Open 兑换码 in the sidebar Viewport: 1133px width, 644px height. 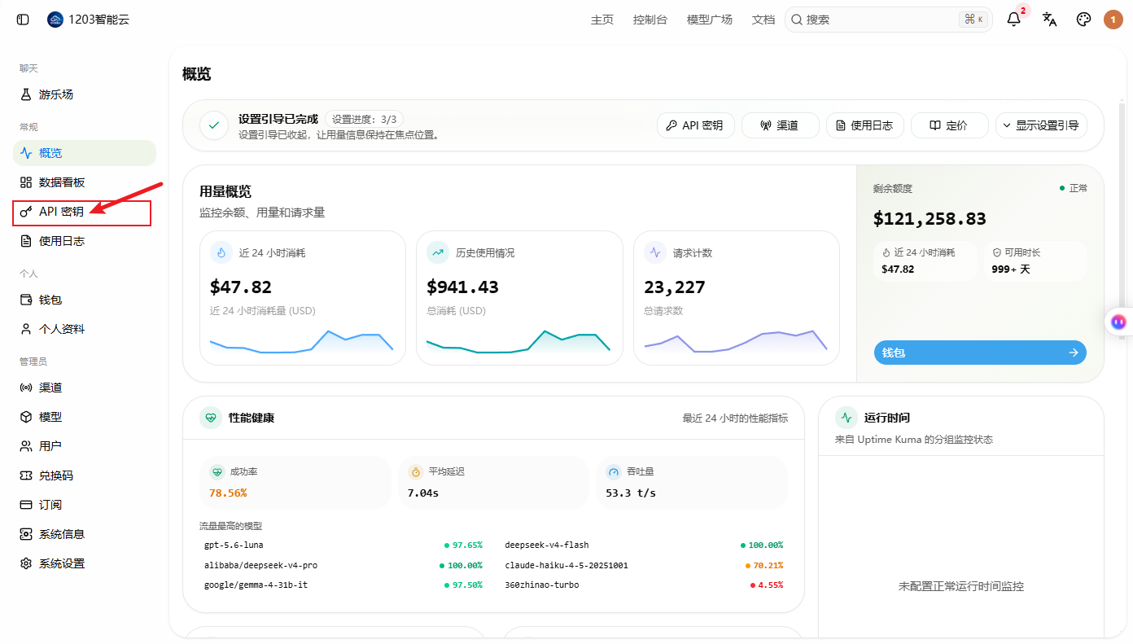click(x=85, y=475)
